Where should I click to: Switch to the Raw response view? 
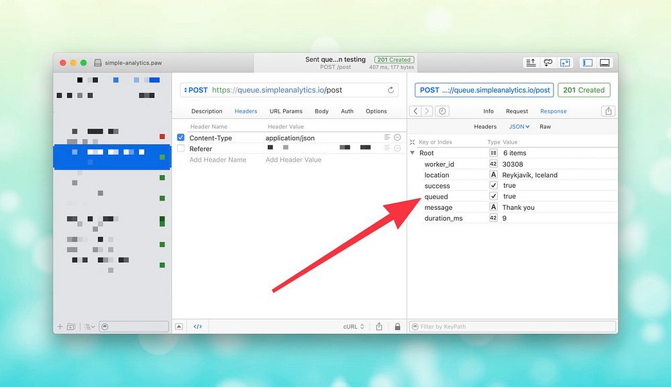[x=545, y=127]
